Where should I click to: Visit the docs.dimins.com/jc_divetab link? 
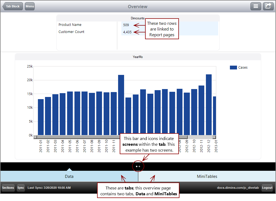tap(238, 188)
